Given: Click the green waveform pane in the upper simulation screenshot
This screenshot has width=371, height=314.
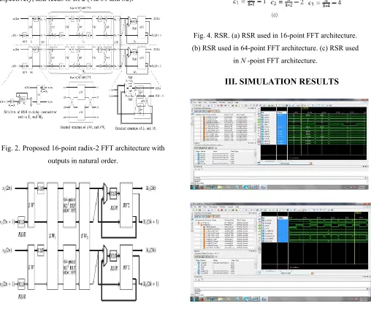Looking at the screenshot, I should coord(327,134).
